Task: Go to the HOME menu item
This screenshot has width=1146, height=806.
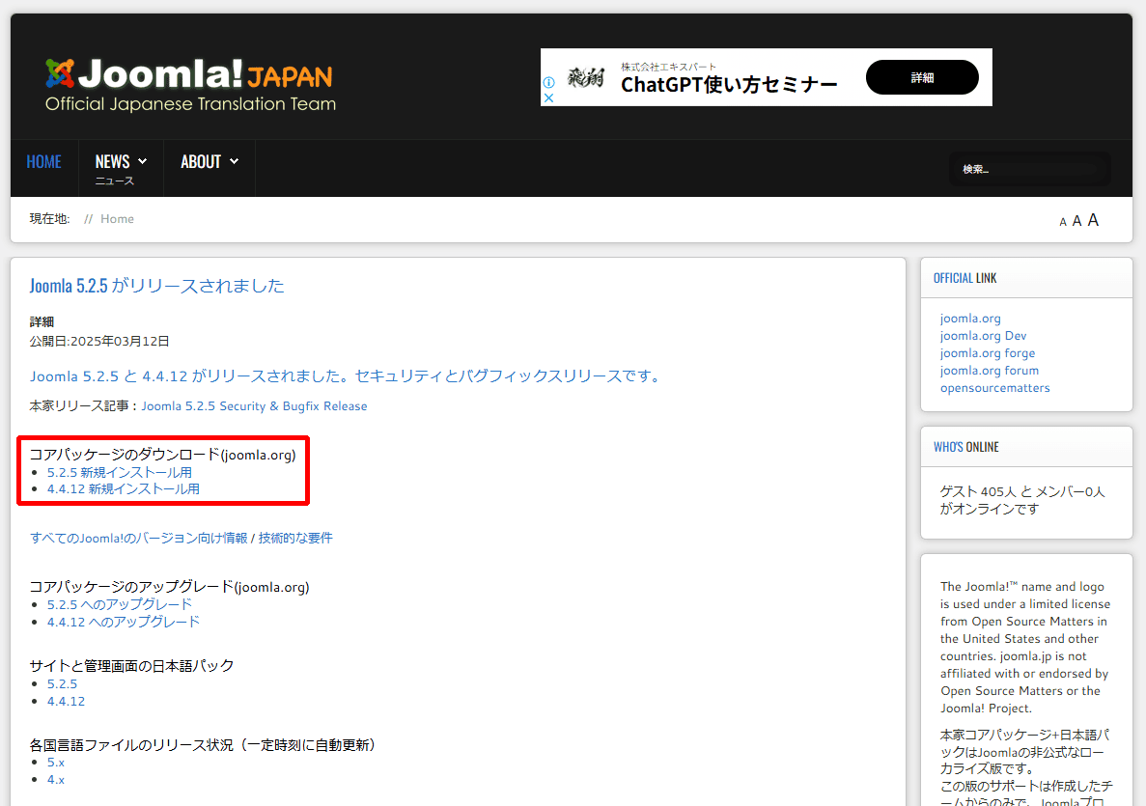Action: click(x=43, y=161)
